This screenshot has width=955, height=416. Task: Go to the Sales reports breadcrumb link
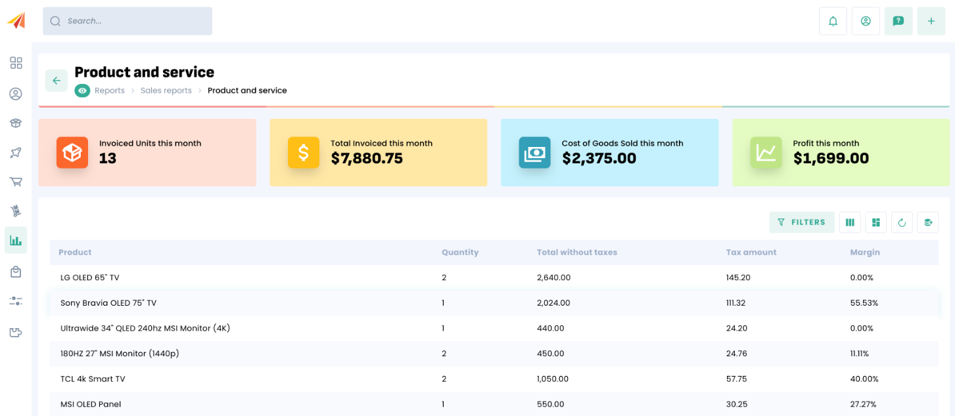[x=166, y=91]
